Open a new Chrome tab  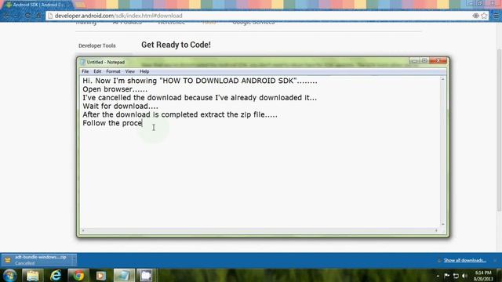[x=80, y=5]
